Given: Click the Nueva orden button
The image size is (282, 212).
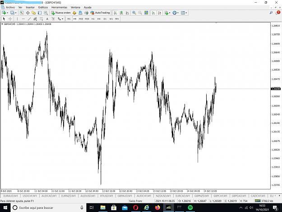Looking at the screenshot, I should point(61,13).
